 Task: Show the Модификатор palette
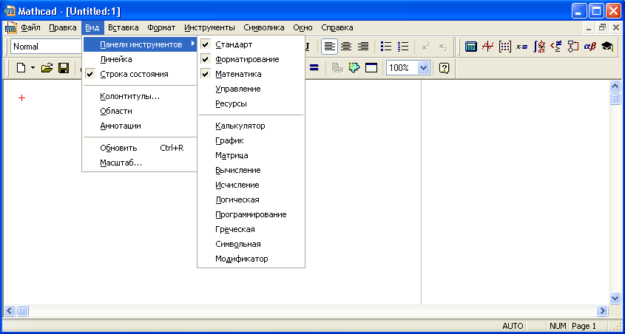tap(251, 259)
